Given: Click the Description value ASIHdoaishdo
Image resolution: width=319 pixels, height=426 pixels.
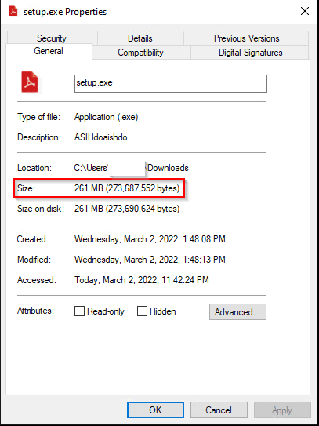Looking at the screenshot, I should point(101,137).
